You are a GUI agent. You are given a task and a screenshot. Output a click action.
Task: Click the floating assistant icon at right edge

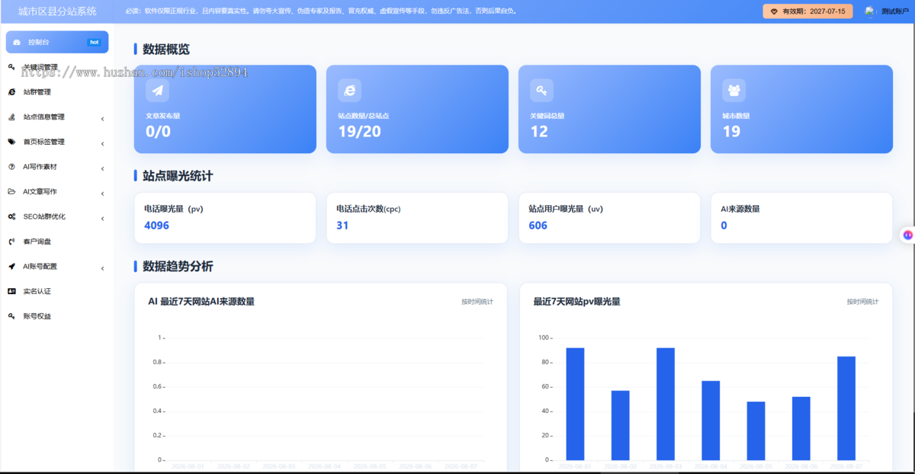[907, 235]
